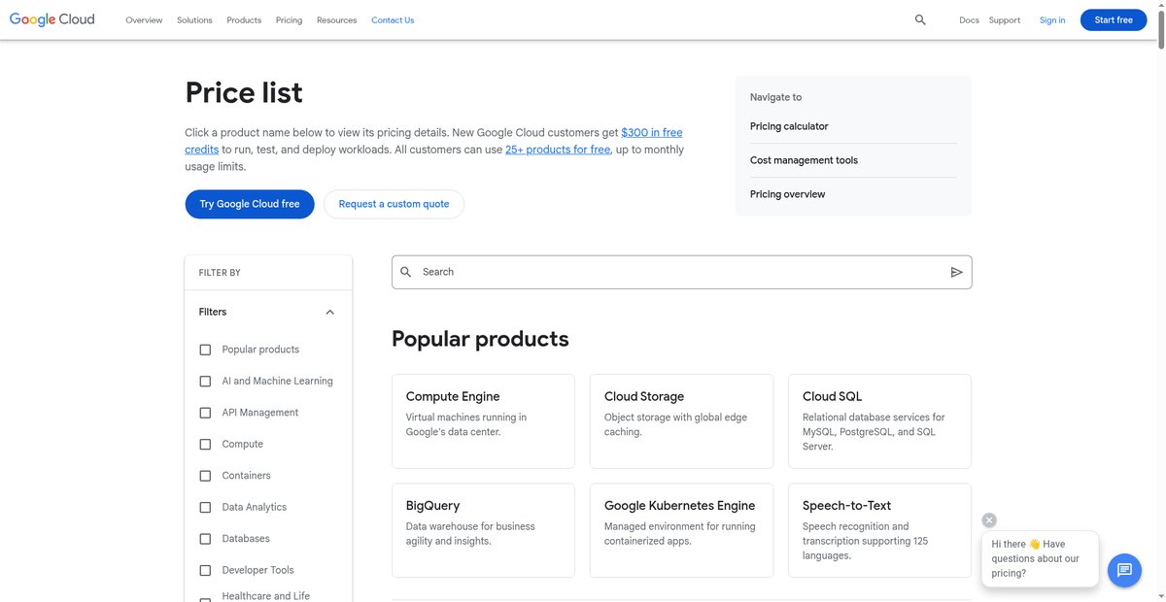
Task: Focus the product Search input field
Action: pos(681,272)
